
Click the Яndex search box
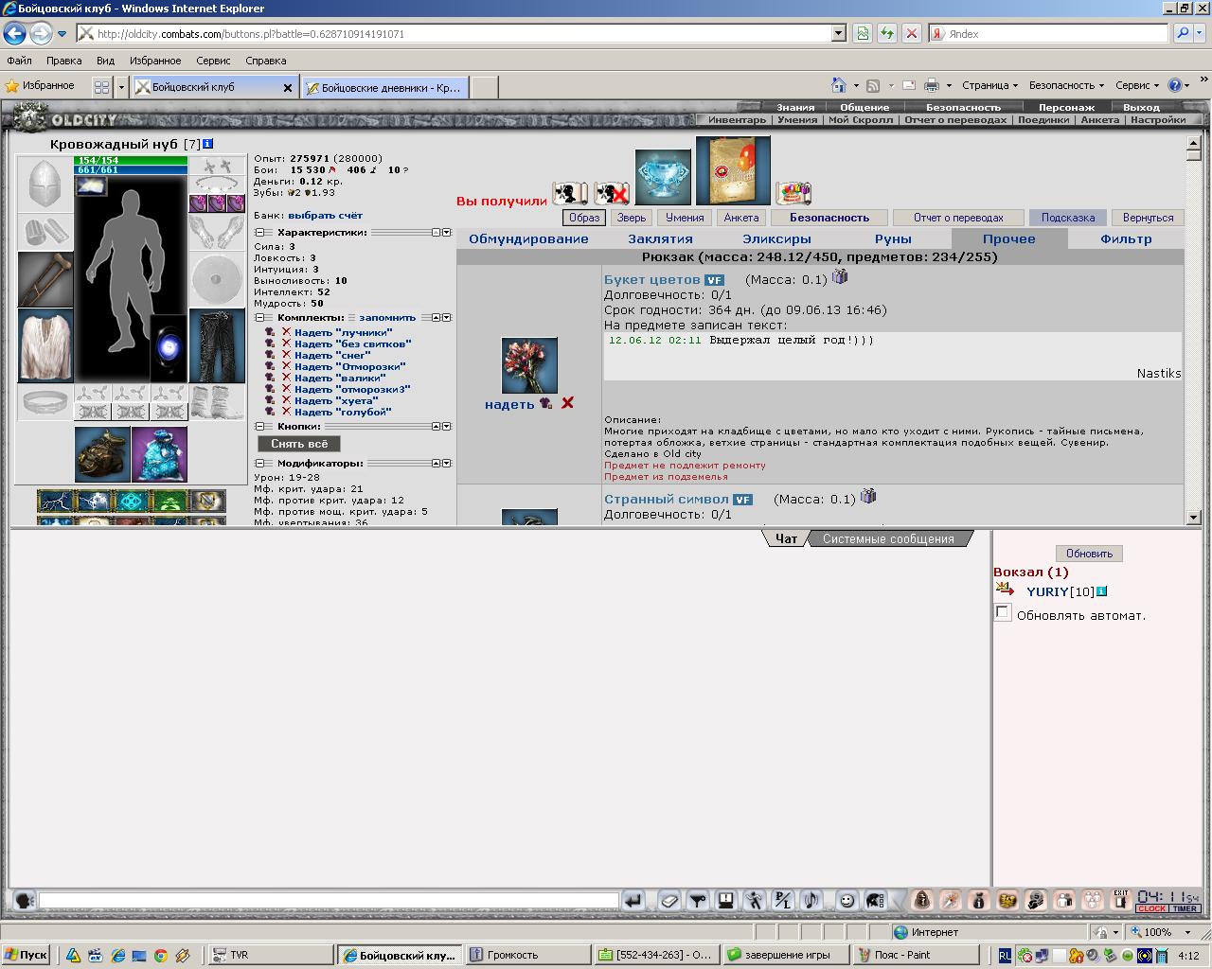pyautogui.click(x=1048, y=33)
